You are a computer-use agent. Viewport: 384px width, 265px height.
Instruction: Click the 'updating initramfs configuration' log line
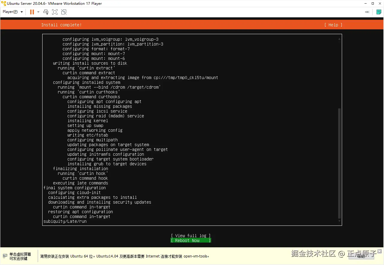click(x=106, y=154)
